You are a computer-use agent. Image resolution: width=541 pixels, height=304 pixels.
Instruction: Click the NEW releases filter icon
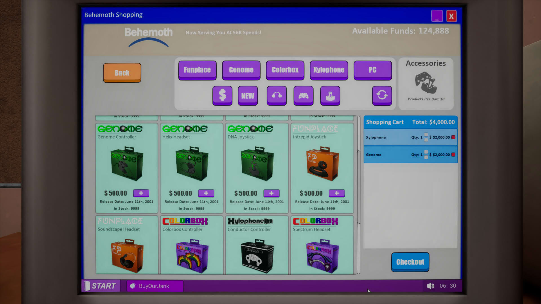(x=248, y=95)
